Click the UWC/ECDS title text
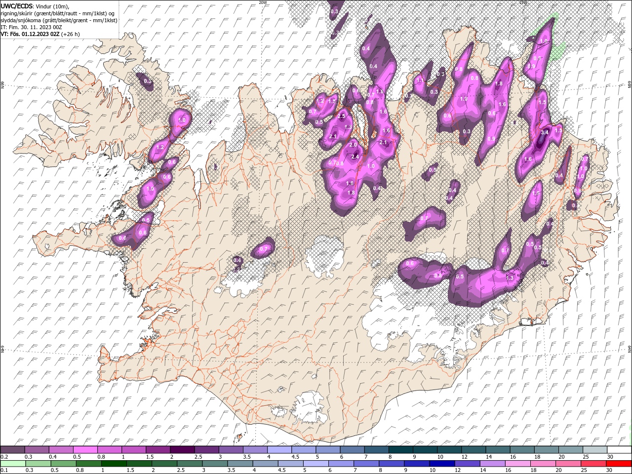Viewport: 632px width, 474px height. [17, 6]
